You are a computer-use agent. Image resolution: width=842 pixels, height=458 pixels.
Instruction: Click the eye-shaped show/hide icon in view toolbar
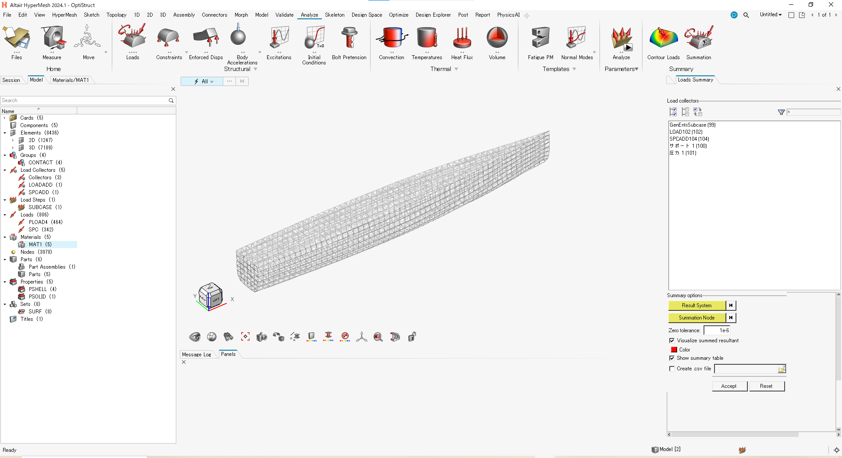(x=195, y=337)
